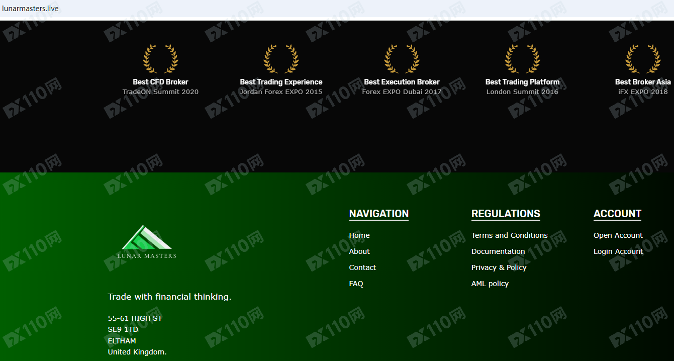Click the Best Broker Asia laurel icon
Viewport: 674px width, 361px height.
(643, 59)
